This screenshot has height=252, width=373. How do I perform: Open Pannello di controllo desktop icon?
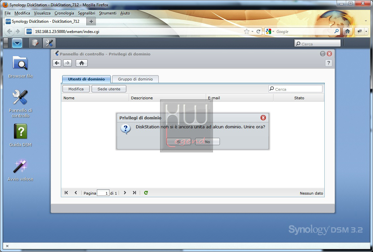click(21, 104)
